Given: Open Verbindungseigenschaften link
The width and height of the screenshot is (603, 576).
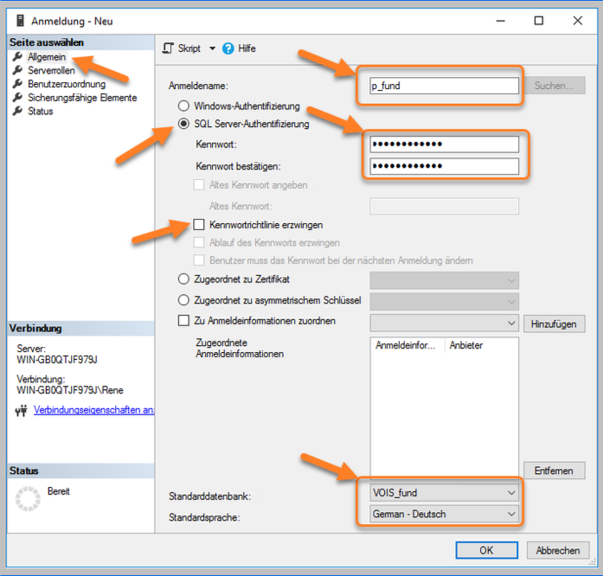Looking at the screenshot, I should click(x=93, y=410).
